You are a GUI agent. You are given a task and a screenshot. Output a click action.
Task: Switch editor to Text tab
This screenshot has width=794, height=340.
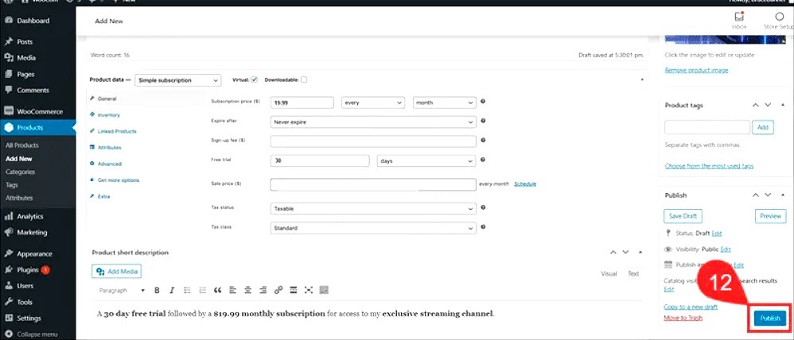point(633,273)
